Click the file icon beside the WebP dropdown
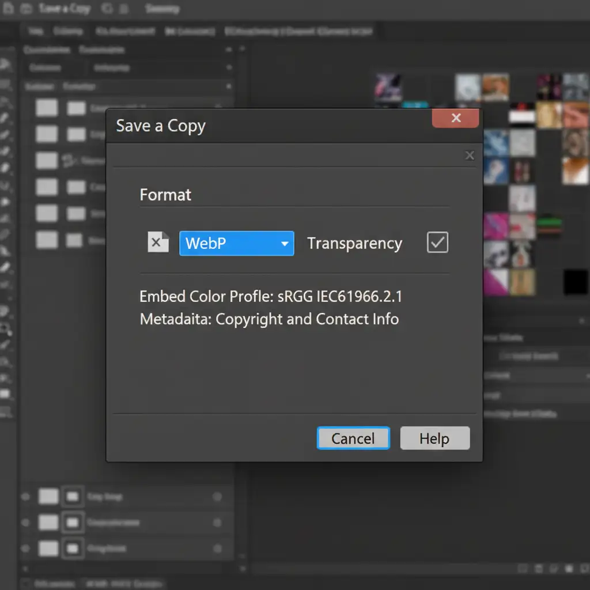Viewport: 590px width, 590px height. [158, 243]
